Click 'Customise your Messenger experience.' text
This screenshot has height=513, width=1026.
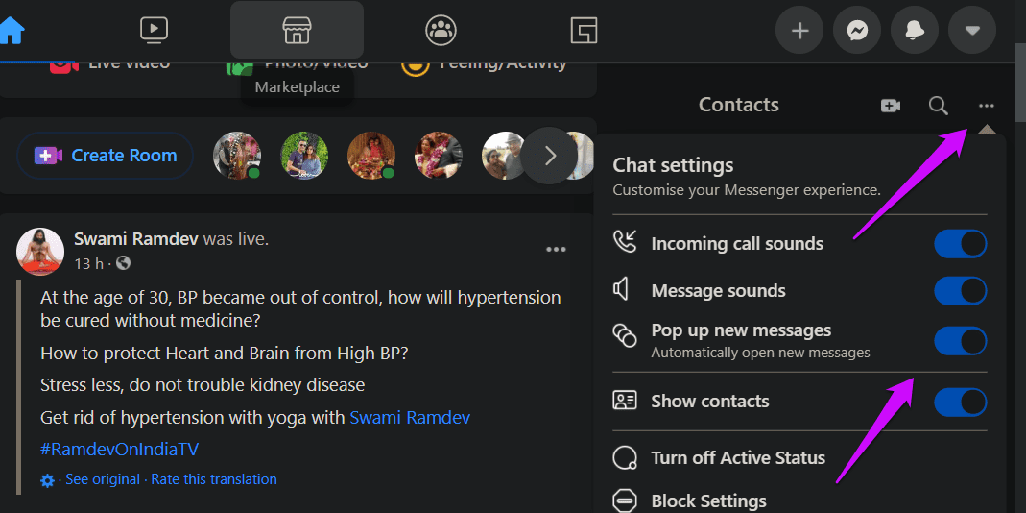(x=747, y=190)
